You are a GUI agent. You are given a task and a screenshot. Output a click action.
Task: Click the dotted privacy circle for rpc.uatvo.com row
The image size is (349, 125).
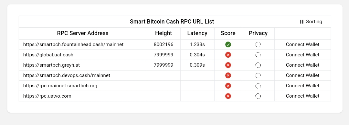[x=258, y=96]
